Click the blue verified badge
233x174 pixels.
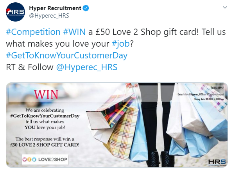tap(86, 8)
